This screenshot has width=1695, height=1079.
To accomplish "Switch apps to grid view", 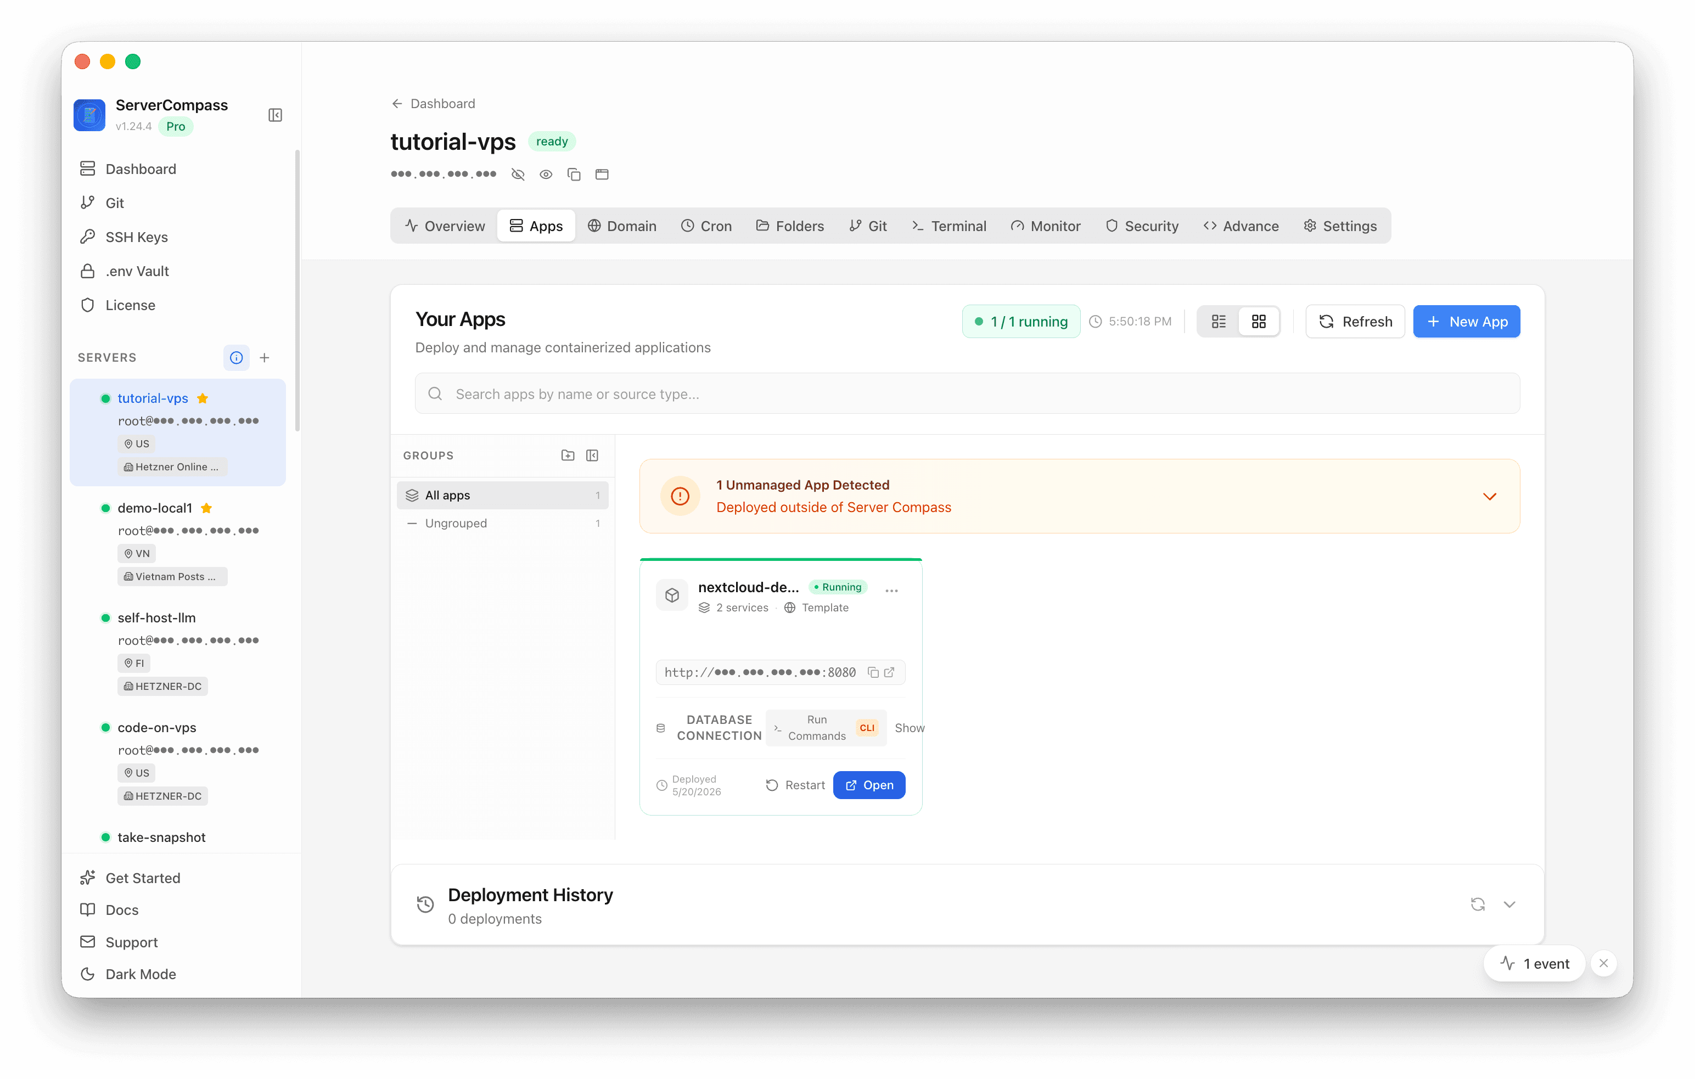I will [1259, 322].
